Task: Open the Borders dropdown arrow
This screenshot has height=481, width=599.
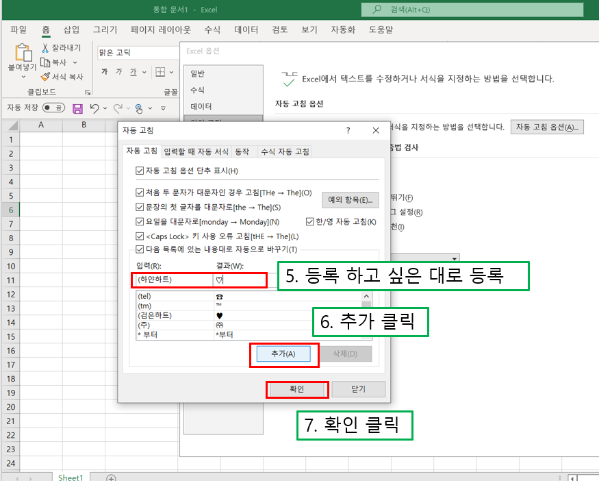Action: [x=172, y=72]
